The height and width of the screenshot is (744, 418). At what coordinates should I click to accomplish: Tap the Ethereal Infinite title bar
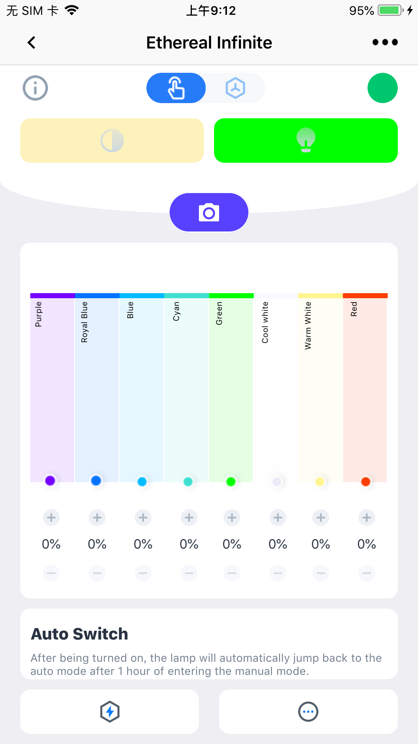click(209, 42)
